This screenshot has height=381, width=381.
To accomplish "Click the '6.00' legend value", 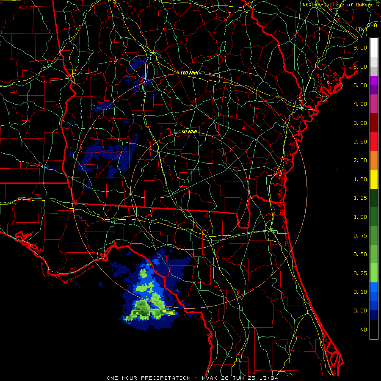I will click(x=360, y=66).
